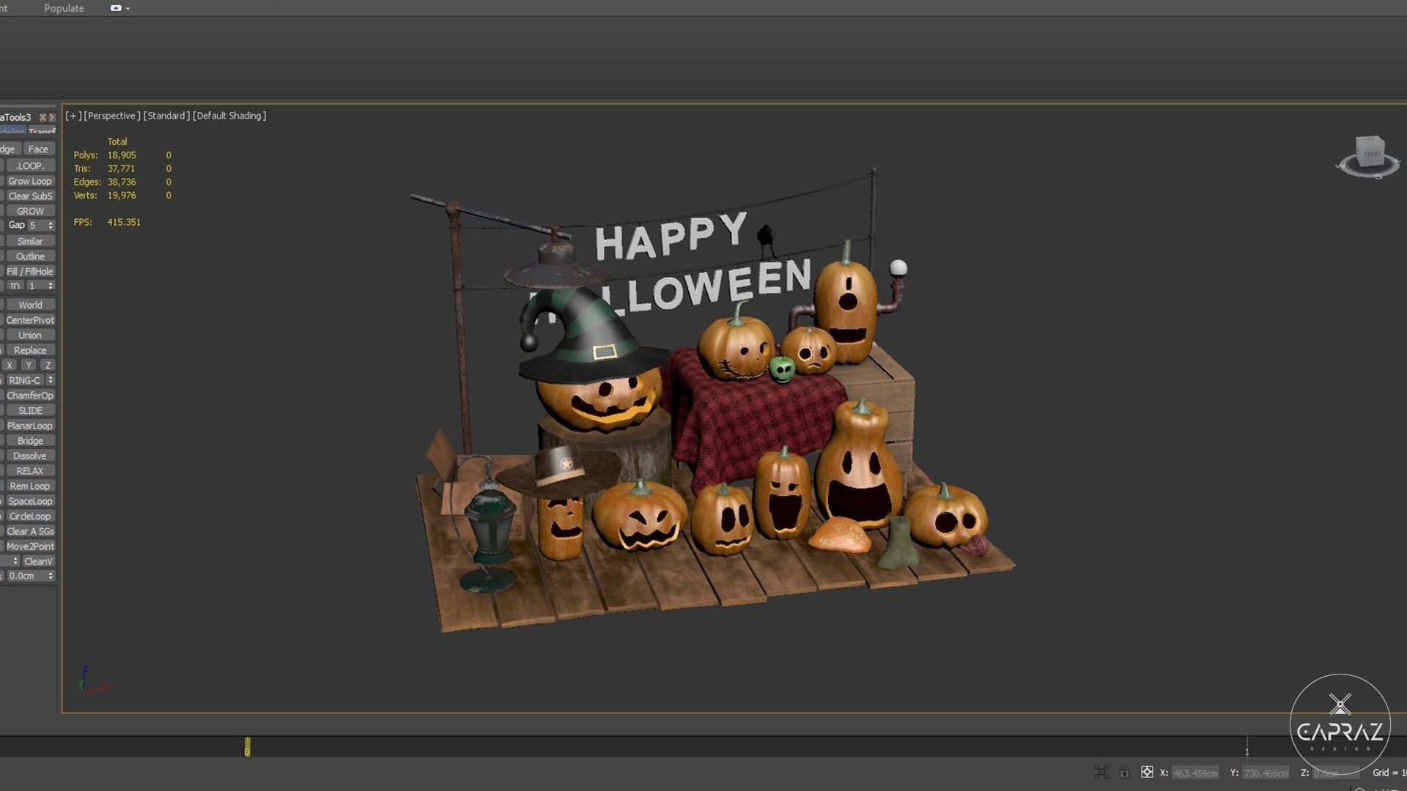The height and width of the screenshot is (791, 1407).
Task: Click the timeline frame slider marker
Action: [247, 747]
